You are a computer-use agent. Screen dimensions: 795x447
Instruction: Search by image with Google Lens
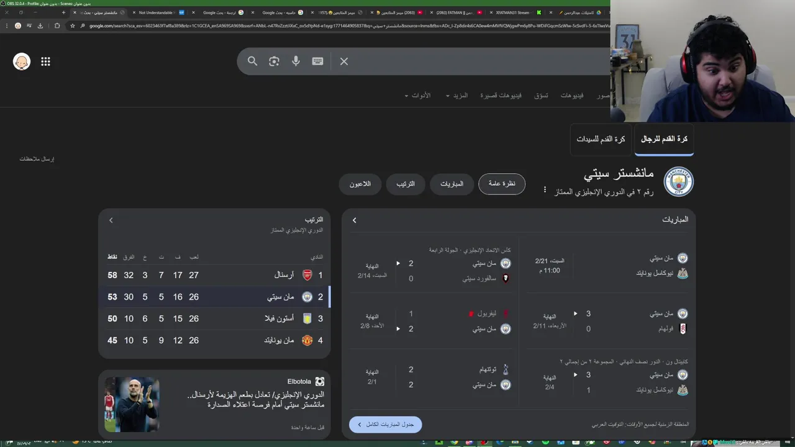[274, 61]
